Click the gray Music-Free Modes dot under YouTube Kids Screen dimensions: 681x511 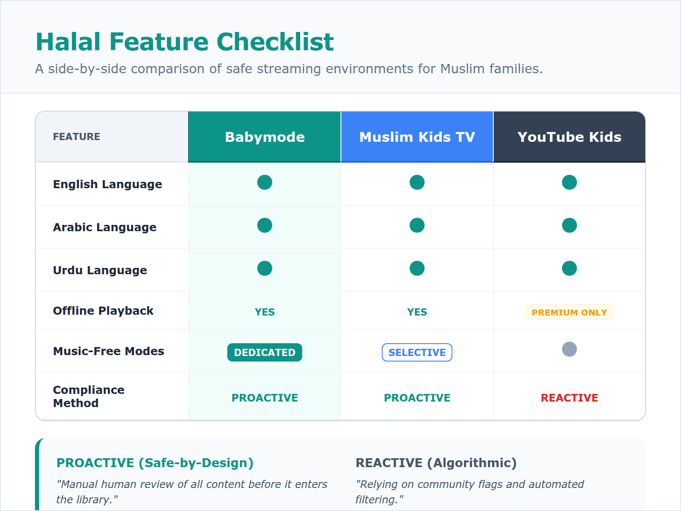pyautogui.click(x=569, y=349)
